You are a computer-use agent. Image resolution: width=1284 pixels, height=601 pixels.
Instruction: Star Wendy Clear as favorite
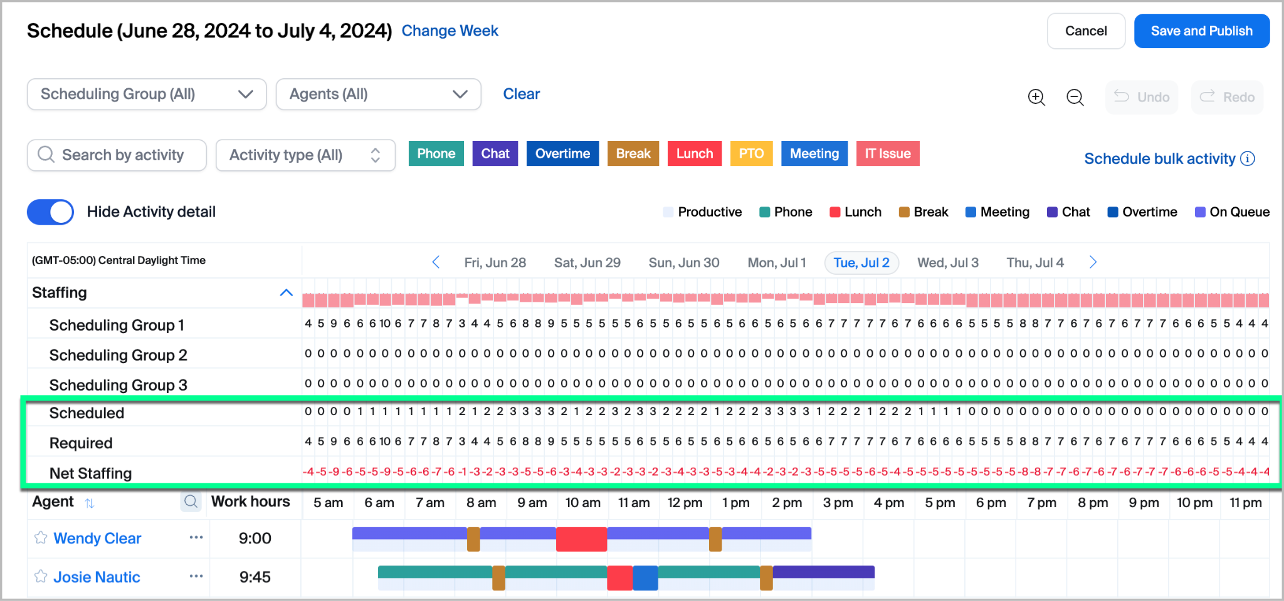coord(41,538)
